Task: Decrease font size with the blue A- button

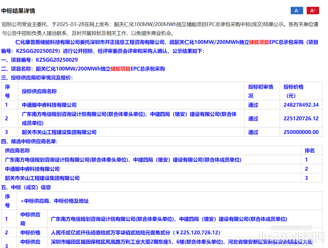Action: pyautogui.click(x=297, y=10)
